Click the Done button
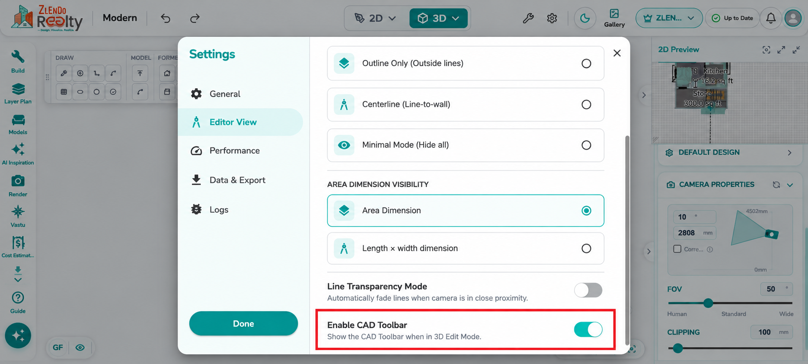Screen dimensions: 808x364 pyautogui.click(x=243, y=323)
